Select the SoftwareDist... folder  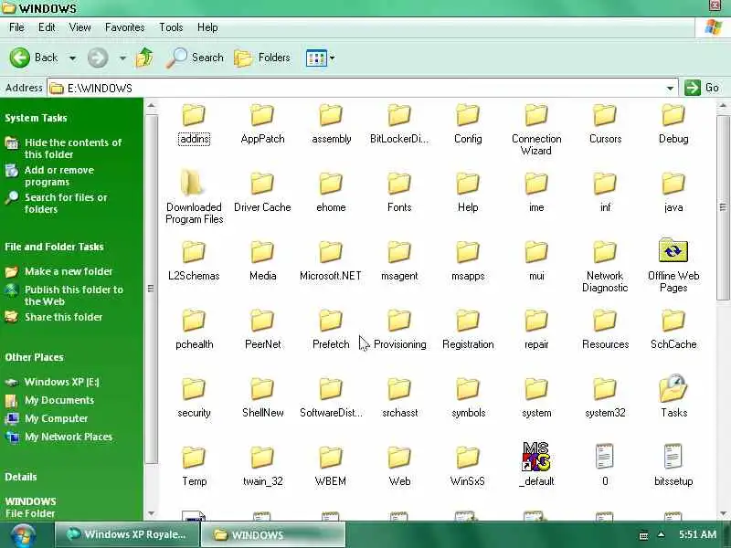tap(331, 398)
